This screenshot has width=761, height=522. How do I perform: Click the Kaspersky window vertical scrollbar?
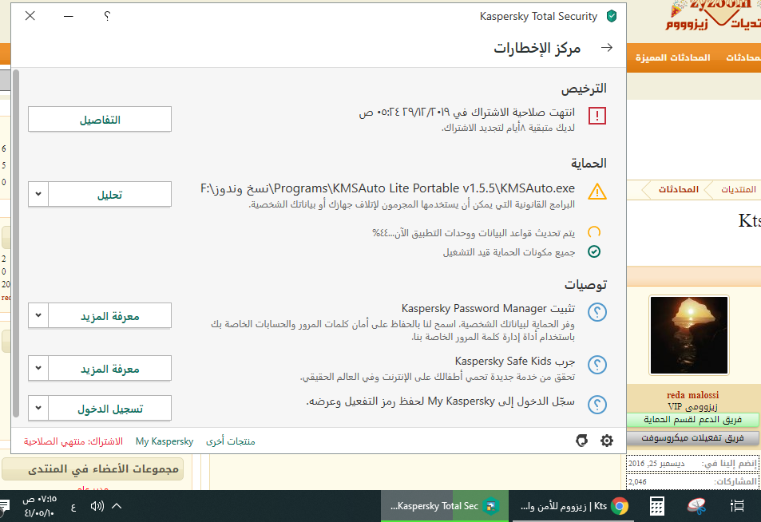point(16,243)
